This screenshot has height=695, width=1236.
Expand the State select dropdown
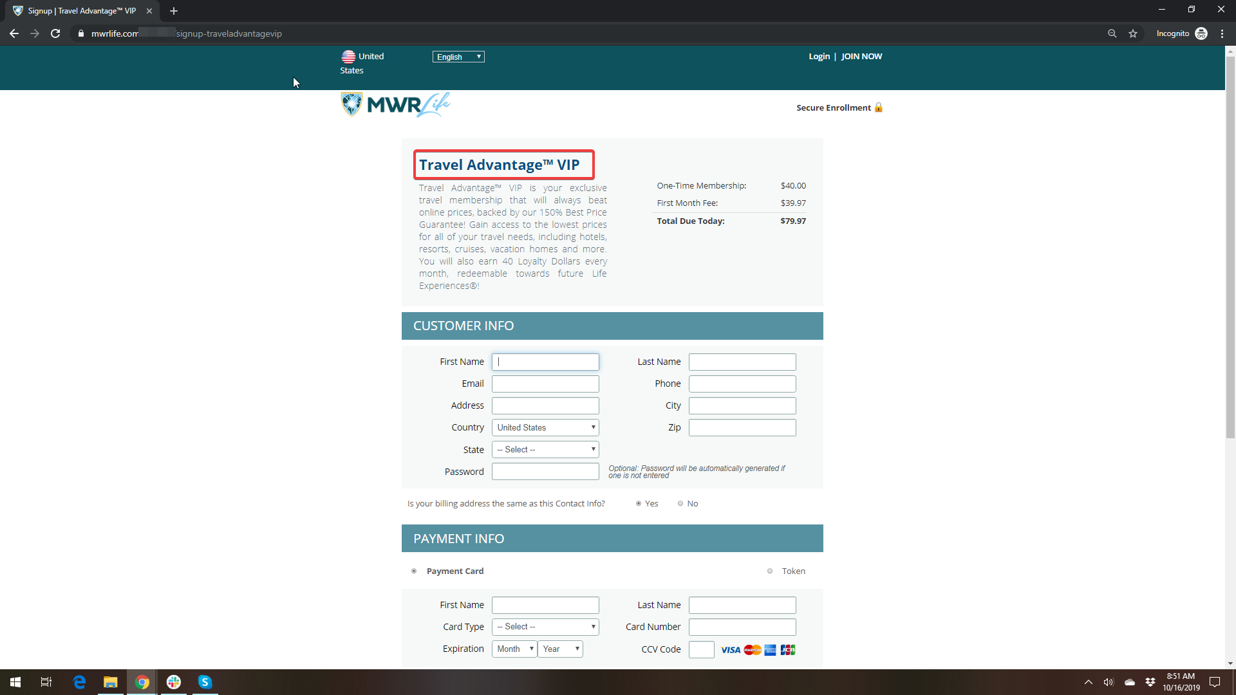coord(545,450)
